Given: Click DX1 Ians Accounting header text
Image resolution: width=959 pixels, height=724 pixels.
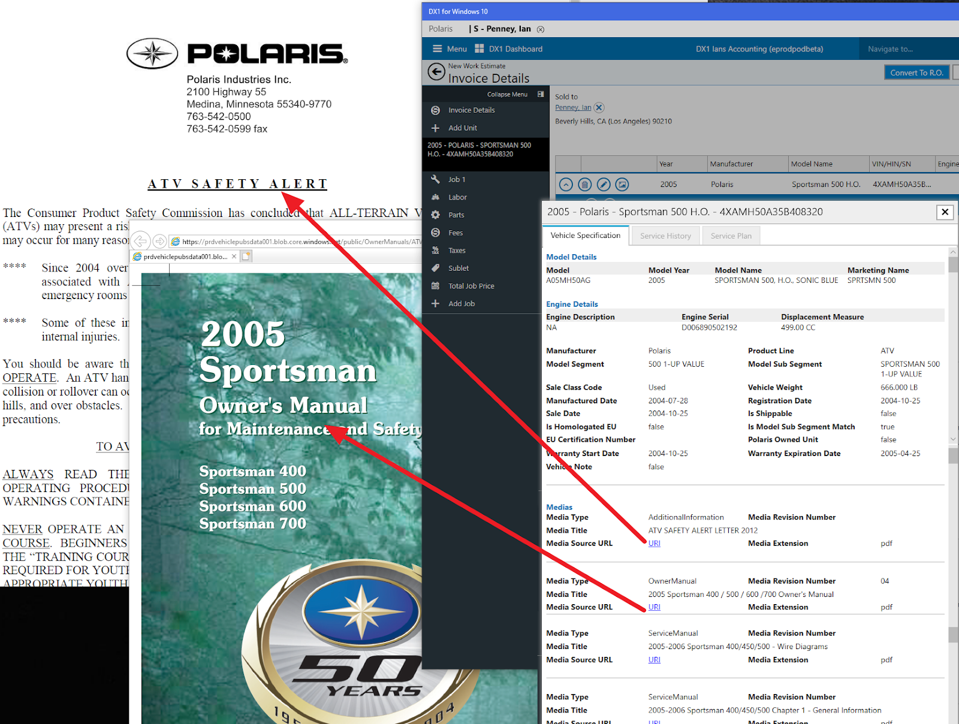Looking at the screenshot, I should (759, 49).
